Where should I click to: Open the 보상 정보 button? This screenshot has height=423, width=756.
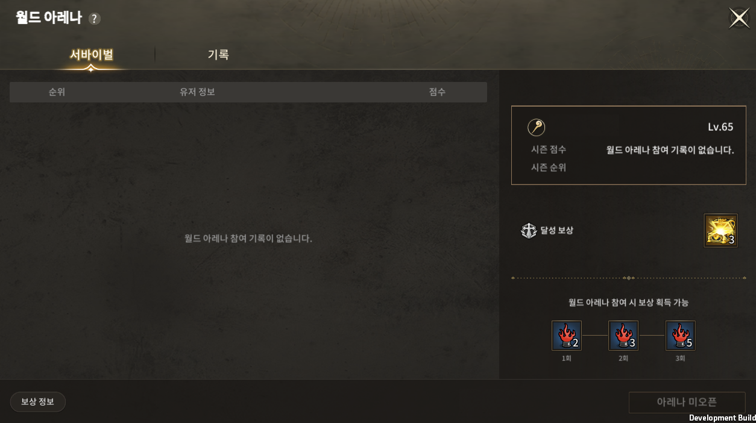(x=38, y=402)
